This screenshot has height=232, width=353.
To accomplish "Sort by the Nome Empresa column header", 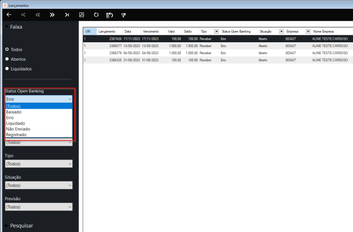I will tap(332, 31).
